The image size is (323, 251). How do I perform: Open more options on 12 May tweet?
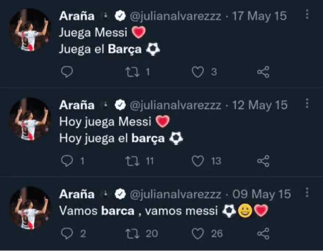[307, 104]
